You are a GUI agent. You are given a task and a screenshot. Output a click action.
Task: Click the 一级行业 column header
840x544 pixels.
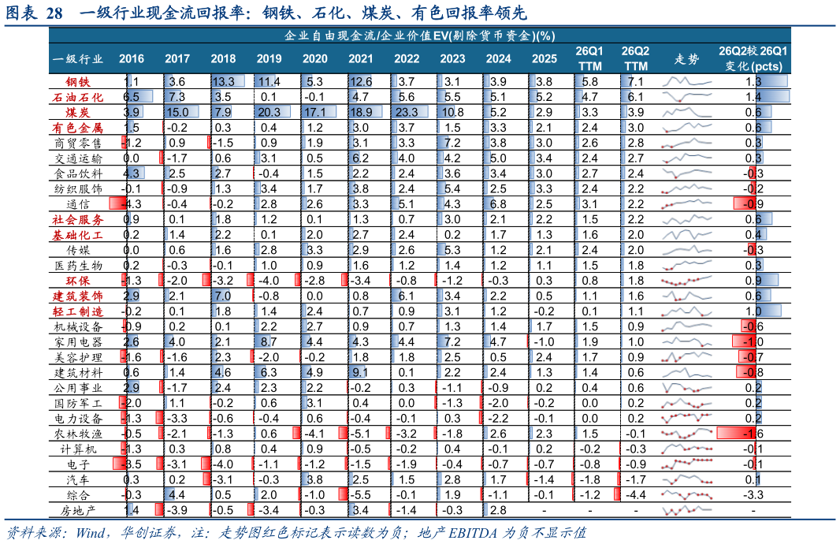point(78,58)
